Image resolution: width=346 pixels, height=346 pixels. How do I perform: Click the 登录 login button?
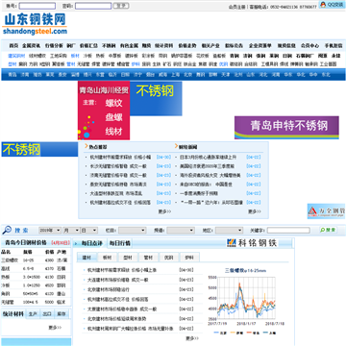(121, 6)
